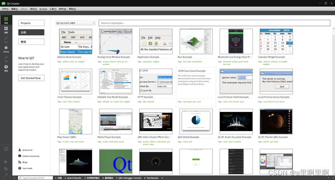Click the Blogs RSS feed icon
Image resolution: width=335 pixels, height=180 pixels.
20,162
